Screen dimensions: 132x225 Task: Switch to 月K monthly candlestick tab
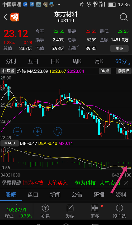click(99, 61)
